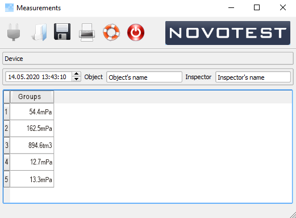Click the Measurements app icon in the title bar
This screenshot has height=218, width=296.
click(9, 8)
